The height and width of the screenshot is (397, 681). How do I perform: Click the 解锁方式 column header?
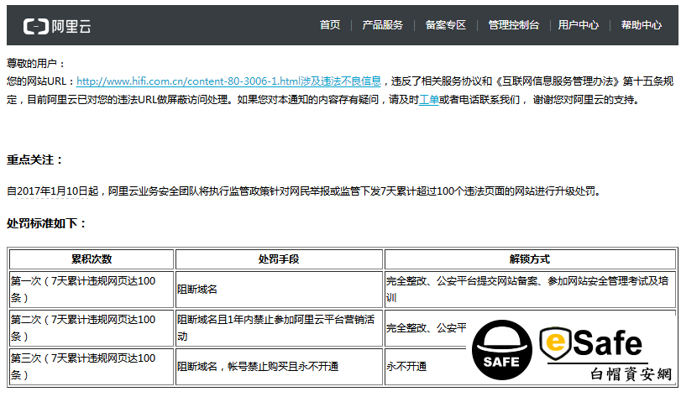pos(530,259)
